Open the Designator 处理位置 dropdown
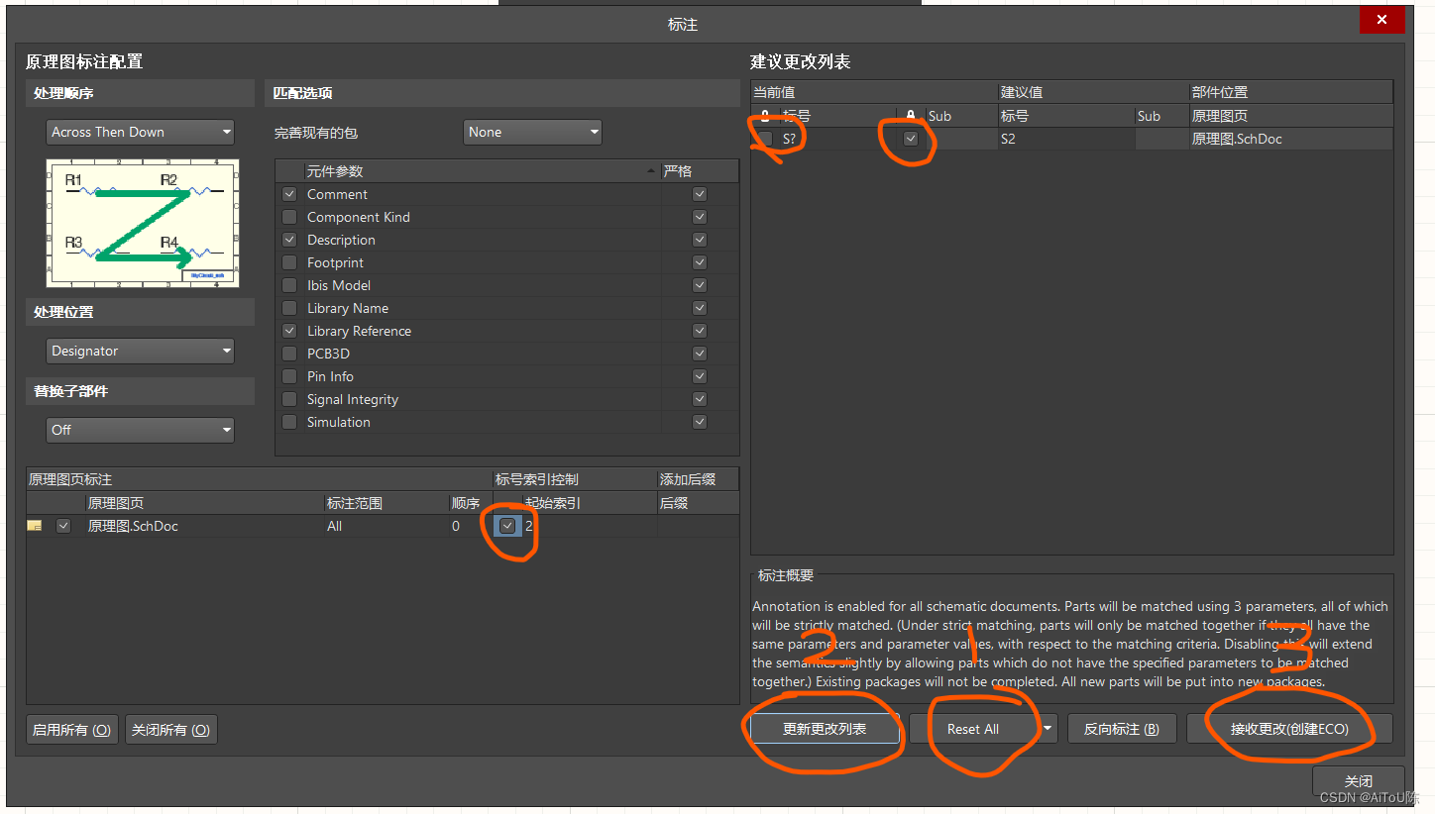This screenshot has width=1435, height=814. (141, 351)
